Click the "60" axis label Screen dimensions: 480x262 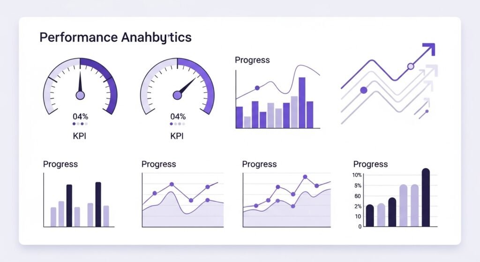[357, 196]
